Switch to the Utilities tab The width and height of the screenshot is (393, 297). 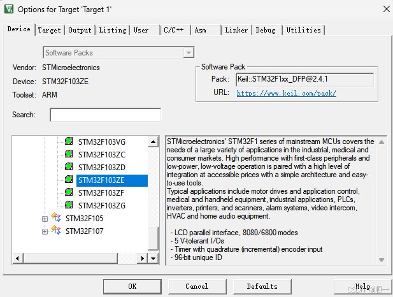point(304,30)
